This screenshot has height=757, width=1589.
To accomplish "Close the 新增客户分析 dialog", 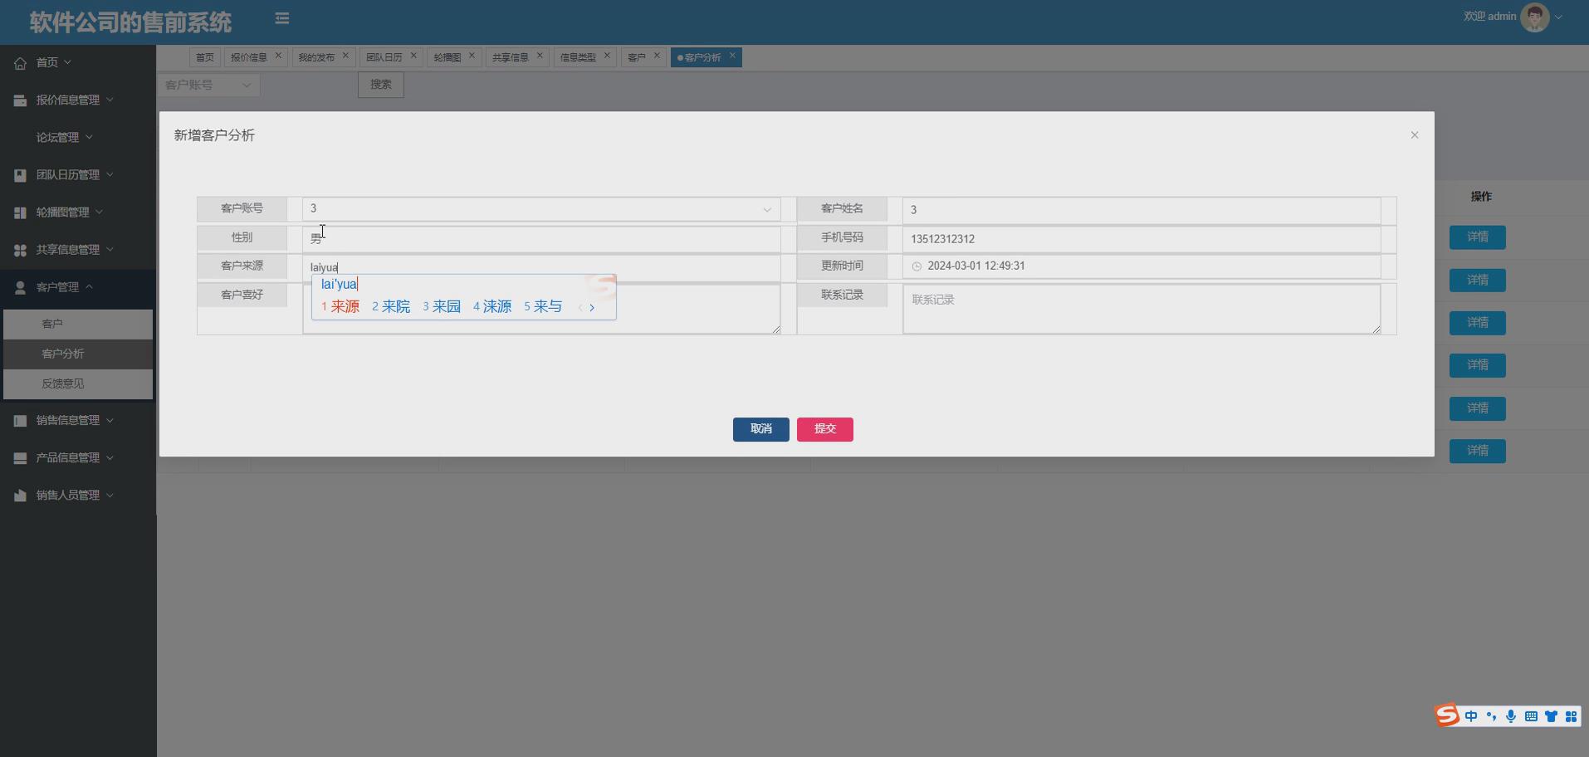I will [1415, 135].
